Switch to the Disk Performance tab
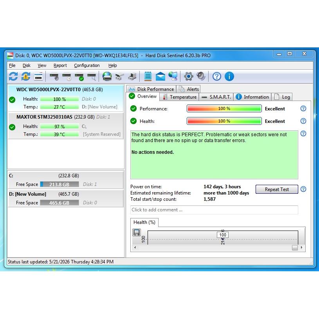The image size is (319, 319). (x=151, y=89)
